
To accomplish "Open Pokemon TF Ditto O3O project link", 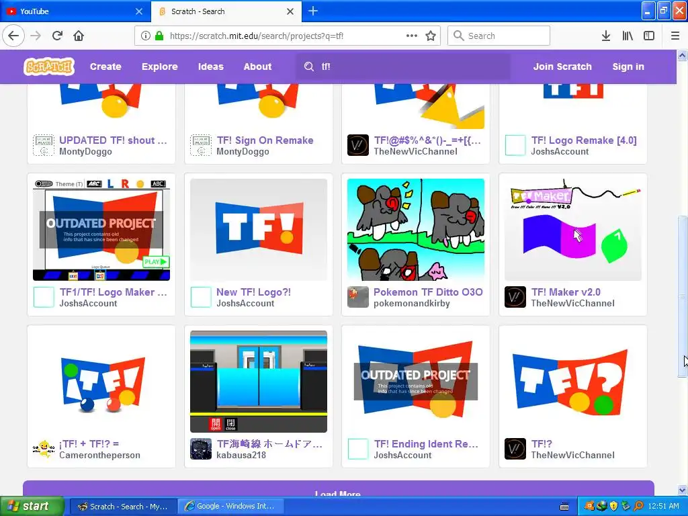I will point(428,292).
